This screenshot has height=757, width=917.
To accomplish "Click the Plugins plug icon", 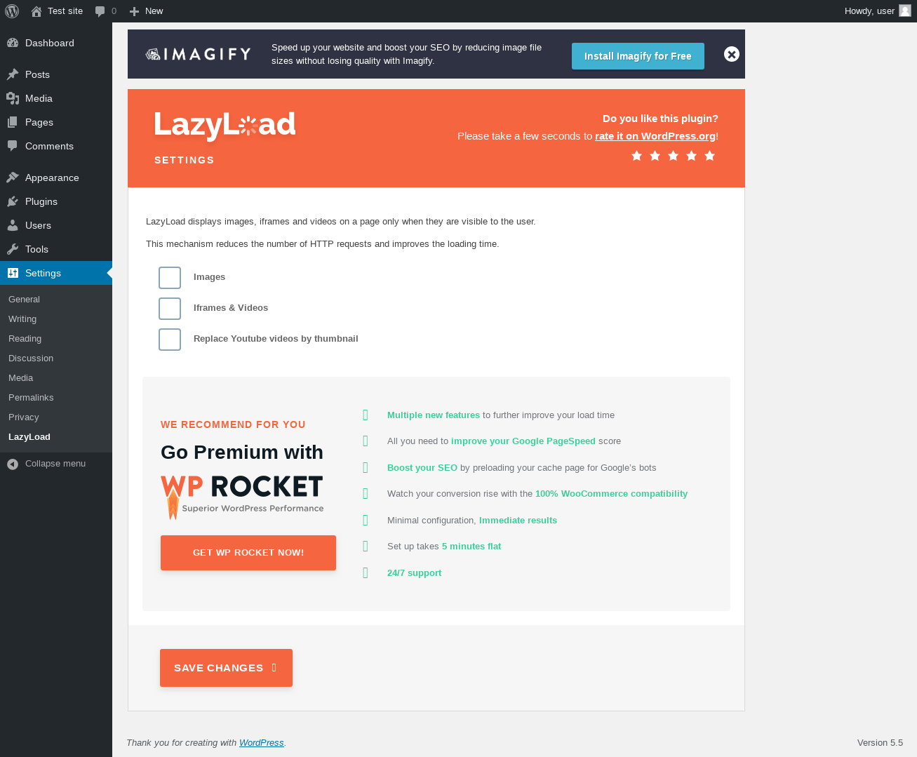I will point(13,201).
